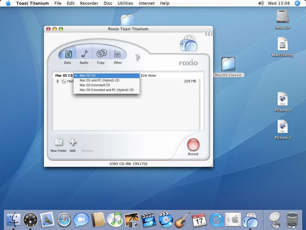The width and height of the screenshot is (306, 230).
Task: Choose Mac OS and PC (Hybrid) CD
Action: (x=107, y=80)
